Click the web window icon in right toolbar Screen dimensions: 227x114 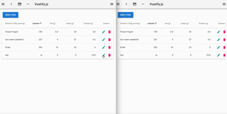pyautogui.click(x=134, y=4)
